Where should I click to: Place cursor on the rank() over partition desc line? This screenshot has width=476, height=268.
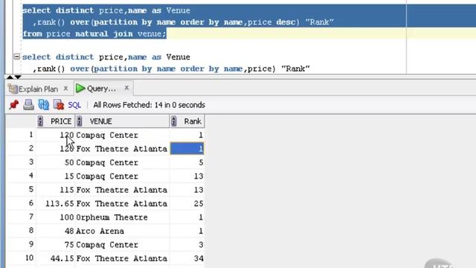183,22
